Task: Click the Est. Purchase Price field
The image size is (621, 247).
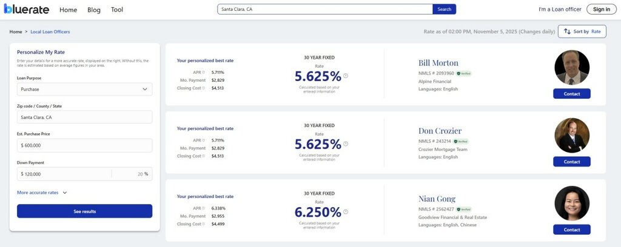Action: (x=84, y=145)
